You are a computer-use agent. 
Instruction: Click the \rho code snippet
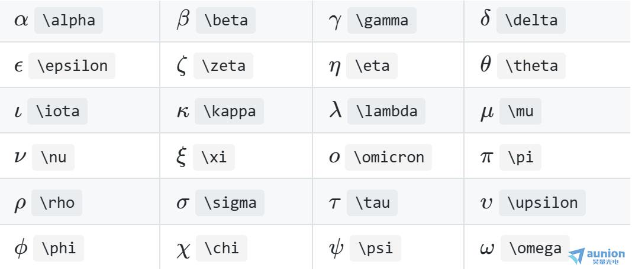coord(57,203)
